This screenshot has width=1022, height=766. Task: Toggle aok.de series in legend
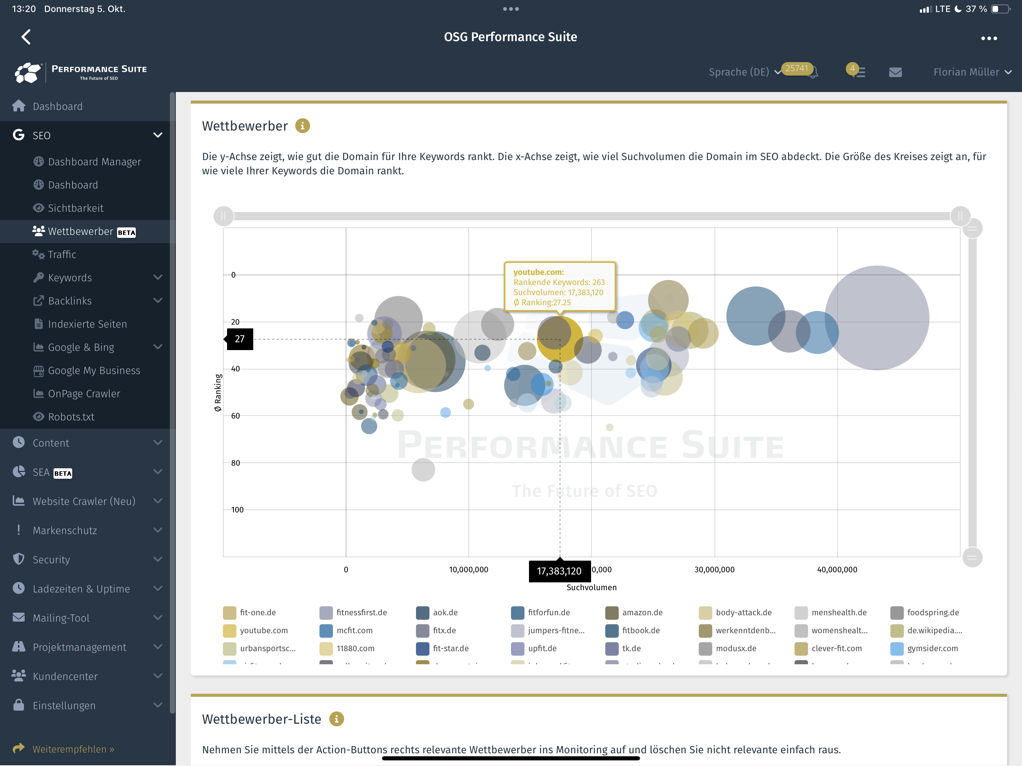pyautogui.click(x=437, y=612)
